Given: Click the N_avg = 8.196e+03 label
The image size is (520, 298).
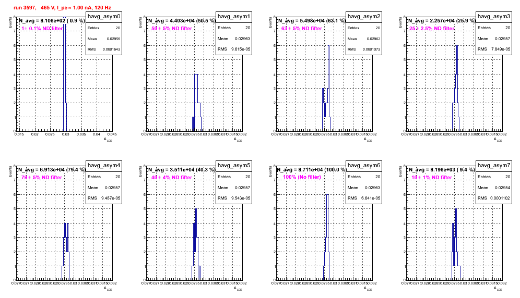Looking at the screenshot, I should click(442, 169).
